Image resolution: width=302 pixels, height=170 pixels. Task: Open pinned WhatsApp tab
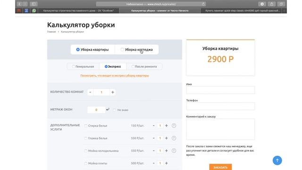point(34,10)
